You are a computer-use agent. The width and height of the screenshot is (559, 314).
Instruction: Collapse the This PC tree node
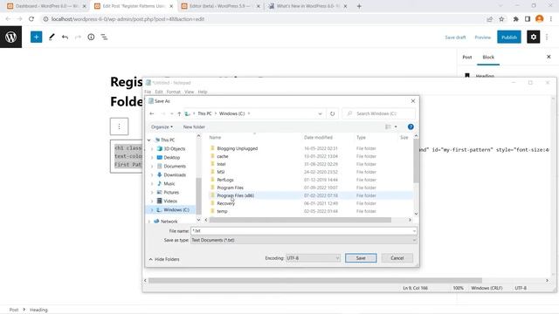click(149, 140)
